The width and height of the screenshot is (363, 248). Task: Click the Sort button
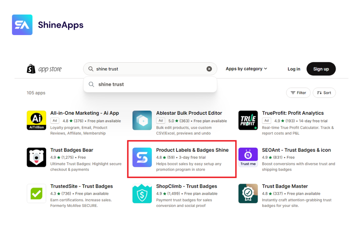point(324,93)
